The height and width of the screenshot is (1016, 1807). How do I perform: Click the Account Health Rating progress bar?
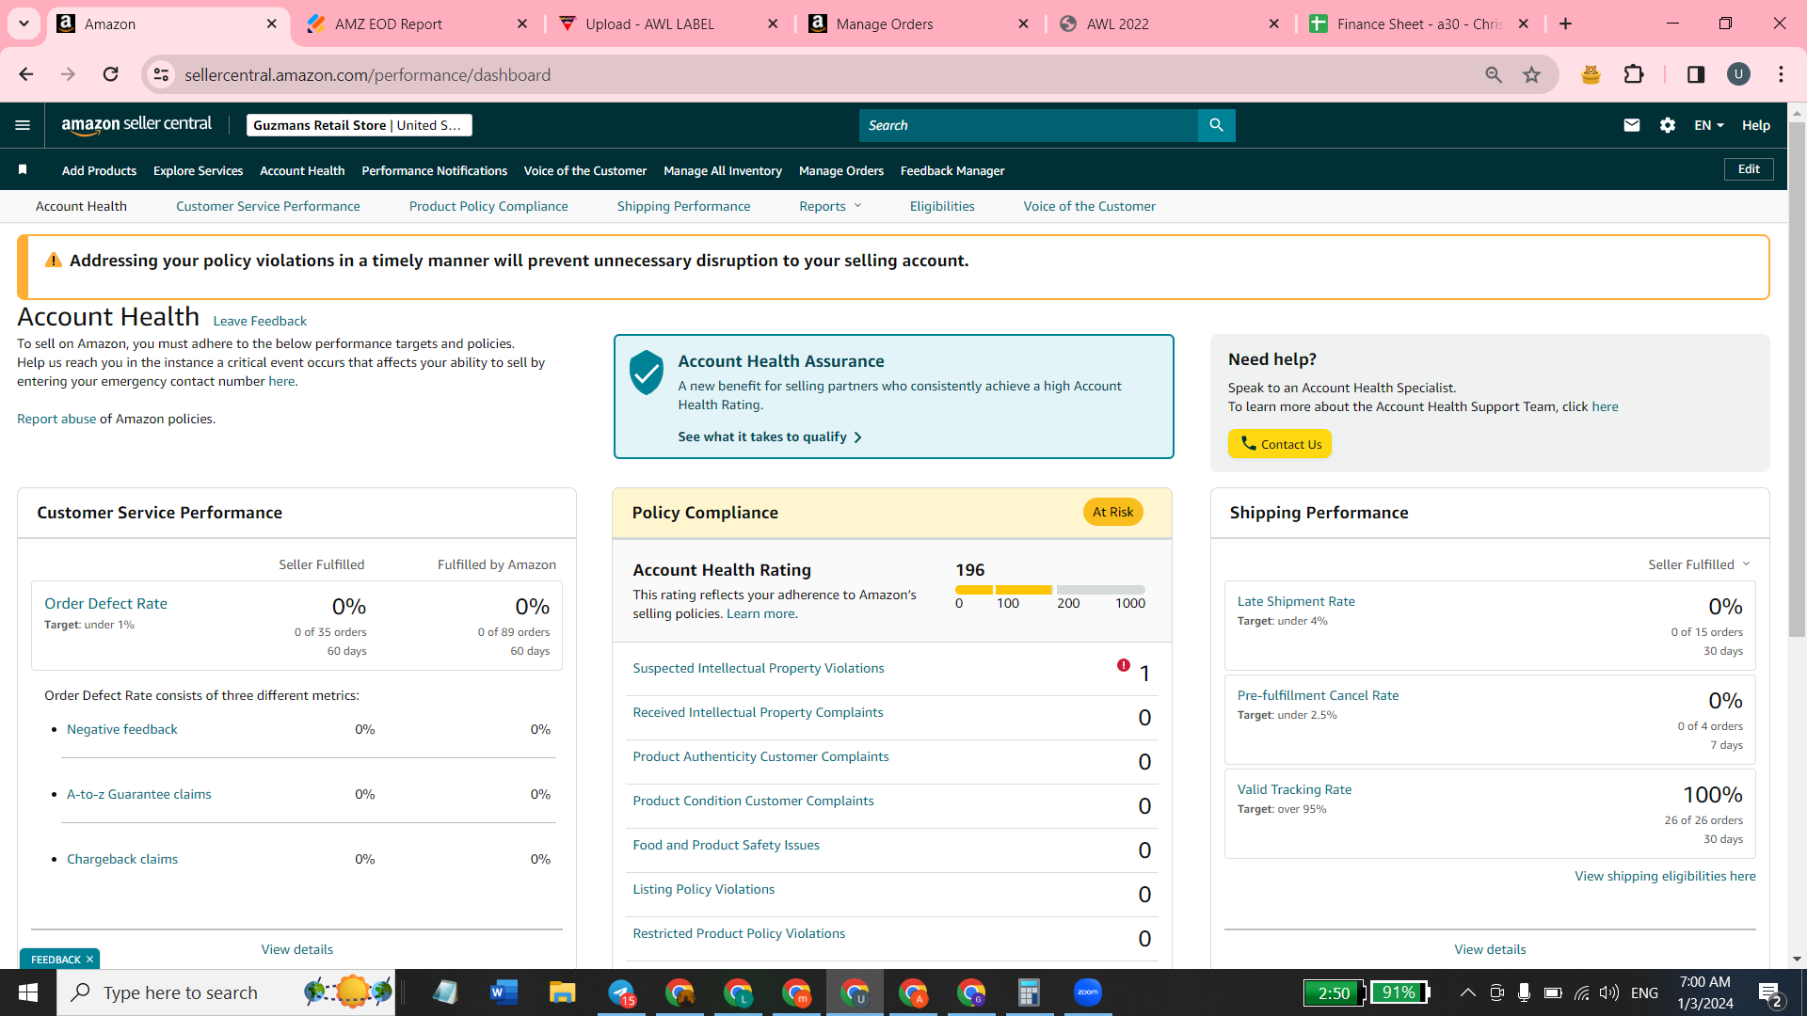click(x=1050, y=590)
